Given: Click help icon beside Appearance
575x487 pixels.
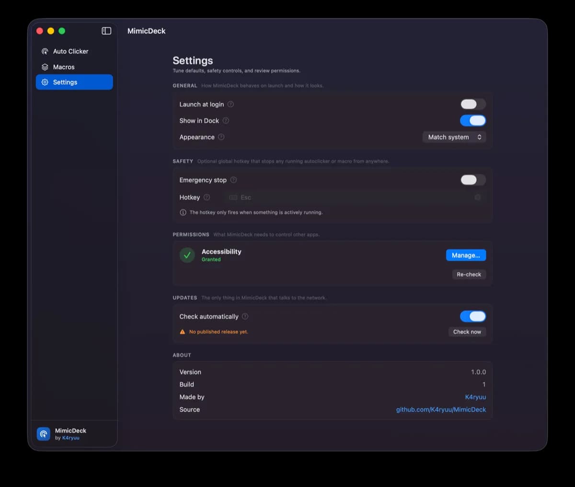Looking at the screenshot, I should tap(221, 137).
